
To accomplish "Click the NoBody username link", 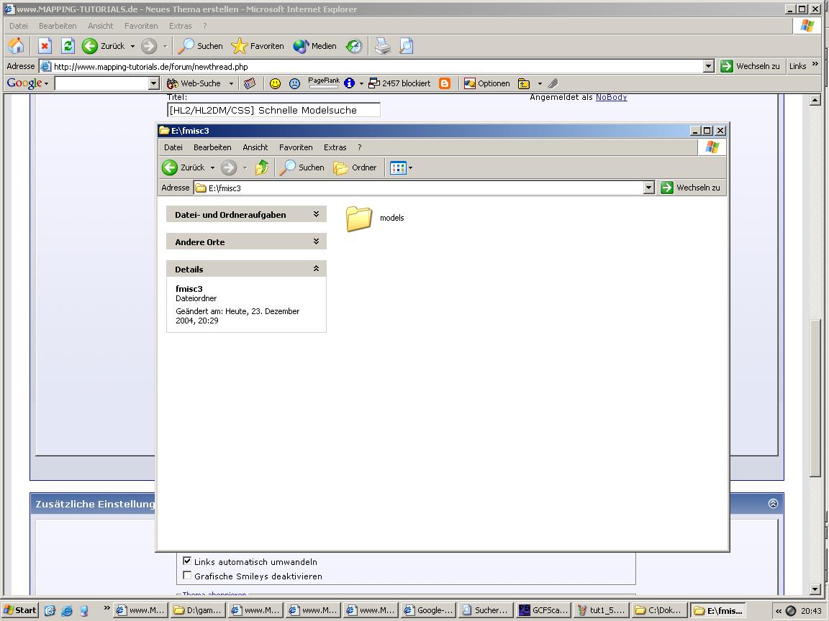I will pos(611,97).
